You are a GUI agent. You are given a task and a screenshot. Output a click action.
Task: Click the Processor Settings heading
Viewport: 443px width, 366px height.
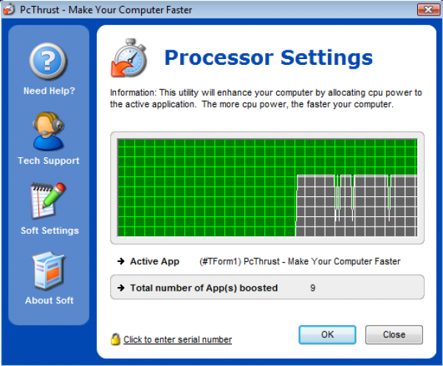tap(268, 58)
